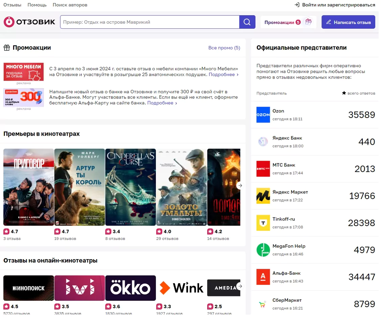Viewport: 381px width, 319px height.
Task: Click the 29 отзывов text
Action: coord(168,240)
